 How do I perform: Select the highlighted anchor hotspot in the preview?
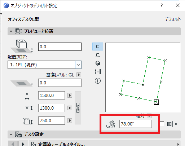click(156, 102)
